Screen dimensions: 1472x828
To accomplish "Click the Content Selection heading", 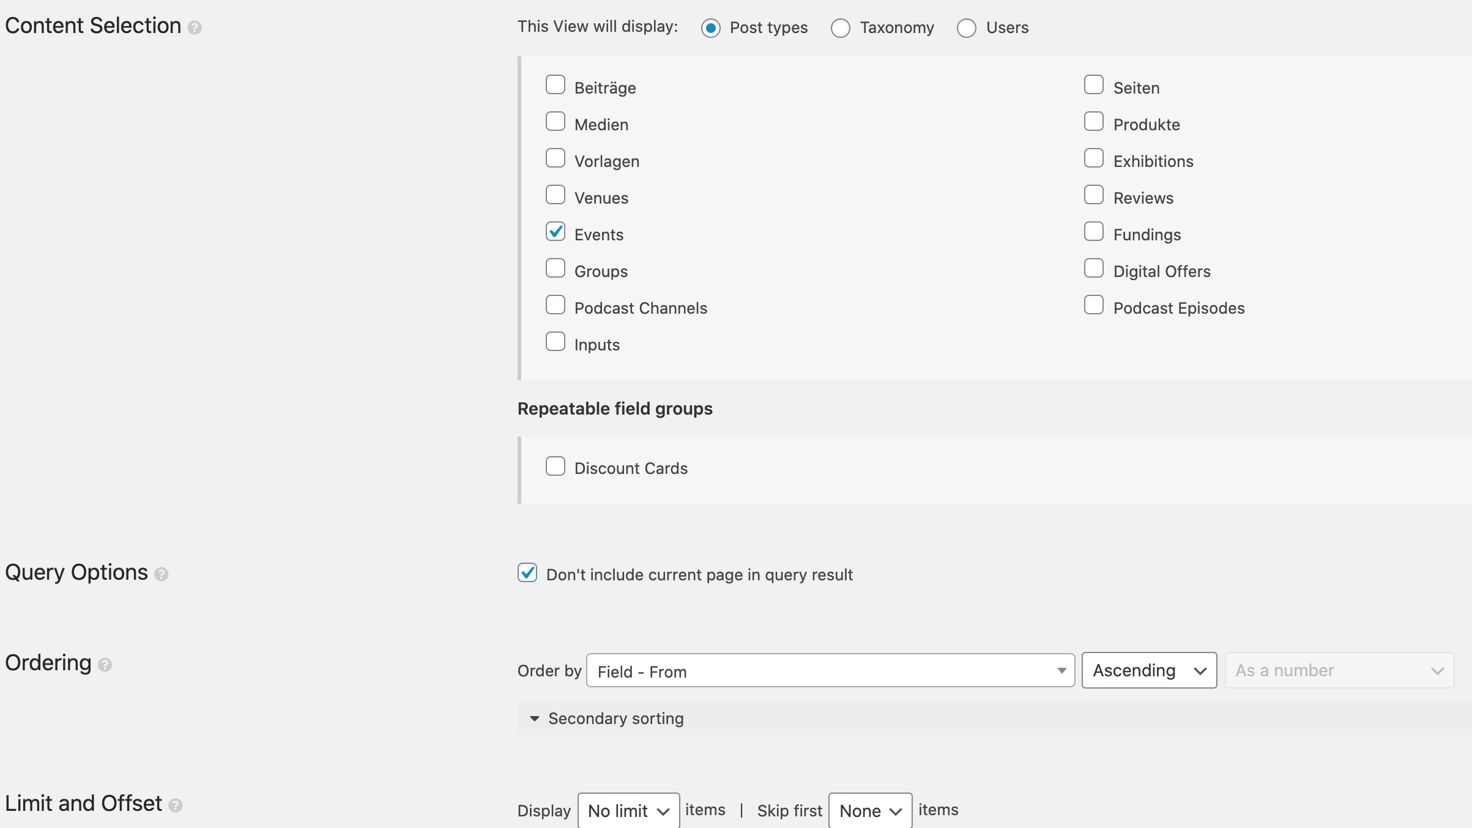I will [x=93, y=26].
